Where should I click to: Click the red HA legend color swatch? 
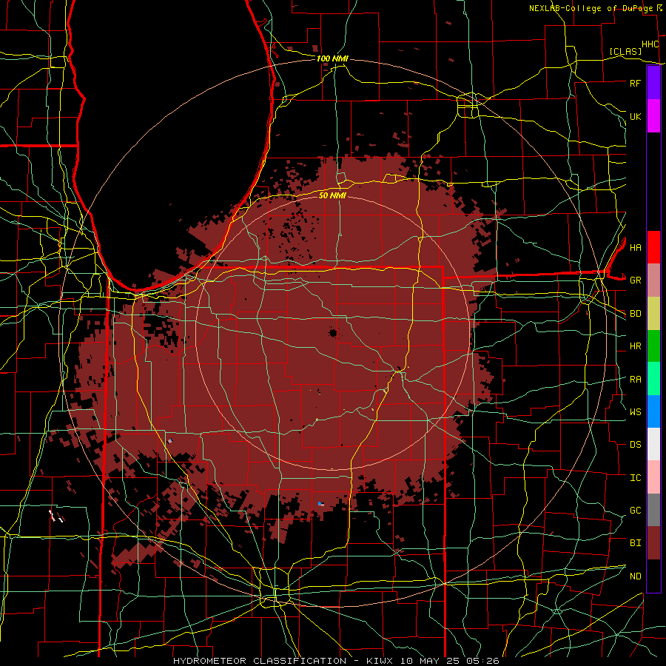click(653, 247)
